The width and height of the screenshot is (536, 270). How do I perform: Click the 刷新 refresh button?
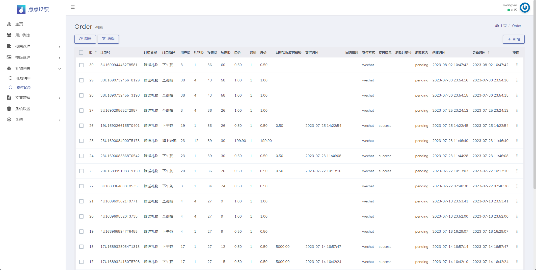tap(85, 39)
